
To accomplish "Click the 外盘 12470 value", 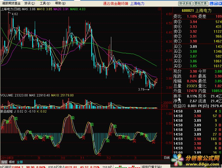I will pyautogui.click(x=192, y=91).
